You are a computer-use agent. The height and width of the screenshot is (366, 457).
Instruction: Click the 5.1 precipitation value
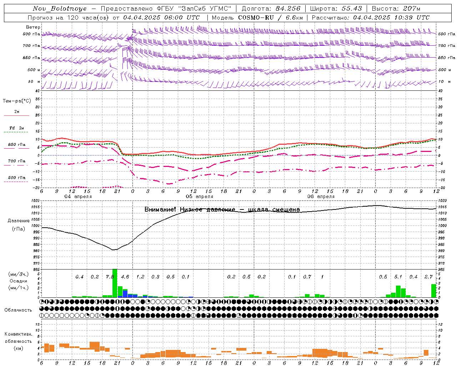click(x=398, y=277)
